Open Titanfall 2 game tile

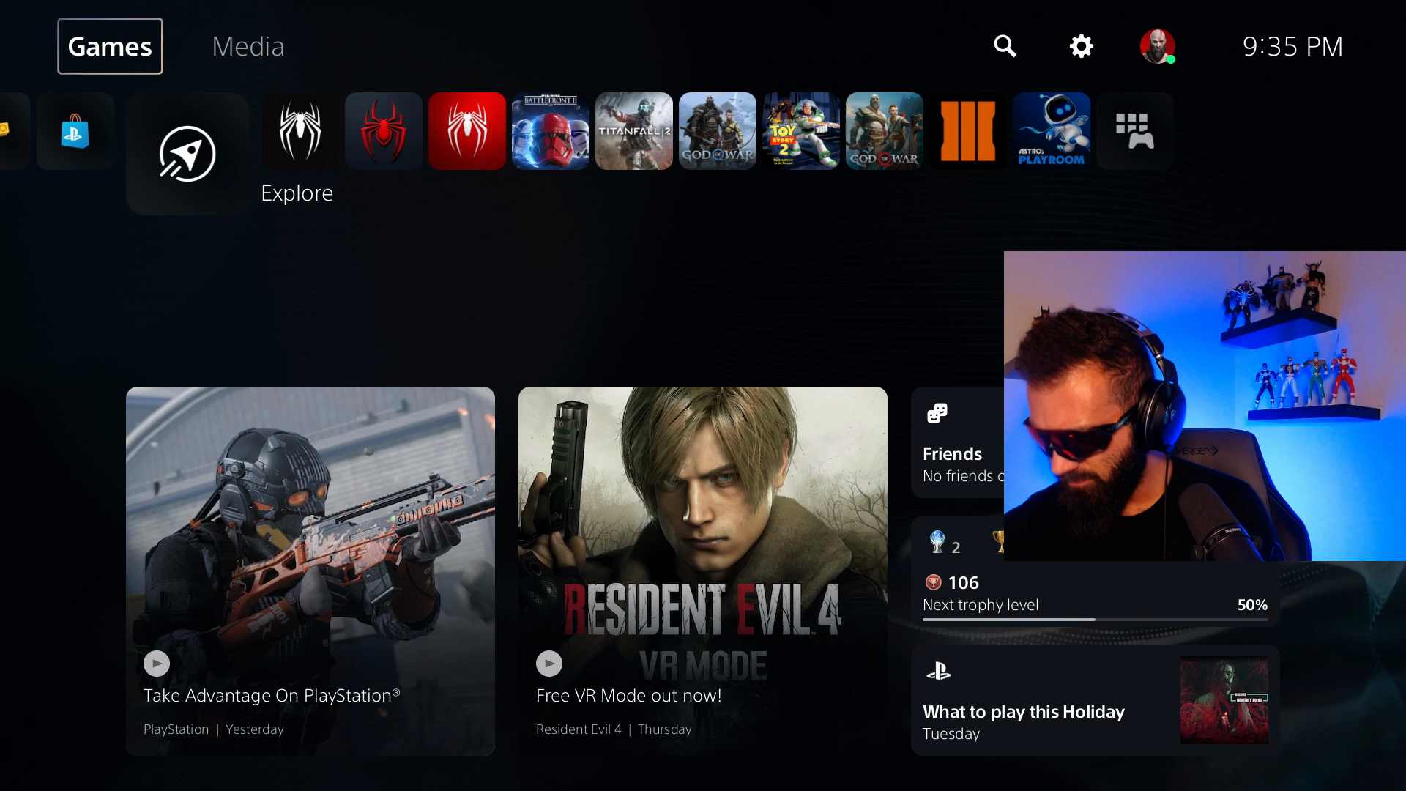click(634, 131)
